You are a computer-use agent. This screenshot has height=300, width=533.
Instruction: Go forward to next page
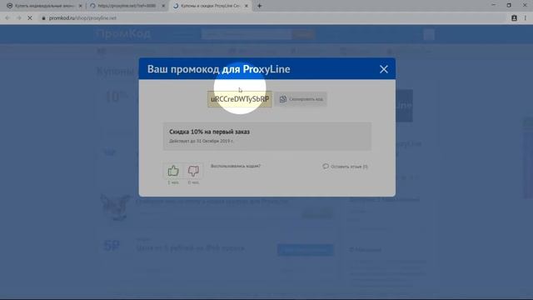tap(18, 18)
